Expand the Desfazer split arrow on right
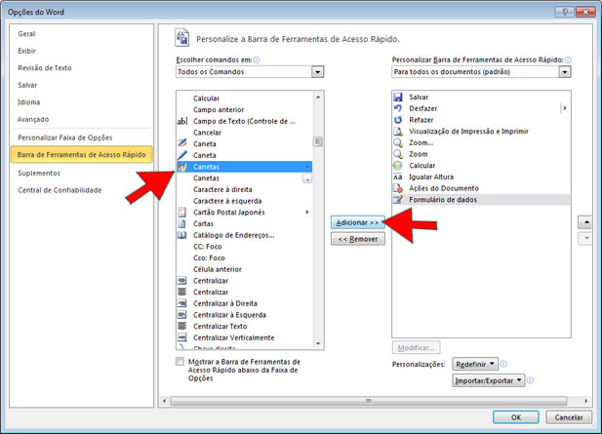This screenshot has height=434, width=602. click(x=565, y=108)
